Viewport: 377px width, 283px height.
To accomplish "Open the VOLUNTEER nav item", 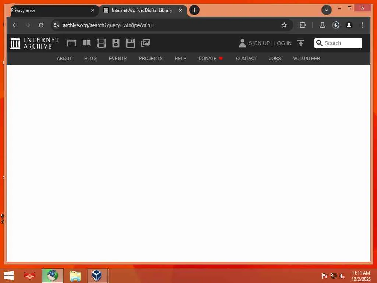I will point(307,59).
